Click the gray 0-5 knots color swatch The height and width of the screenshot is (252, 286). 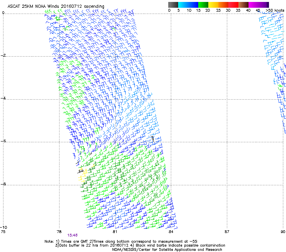173,5
